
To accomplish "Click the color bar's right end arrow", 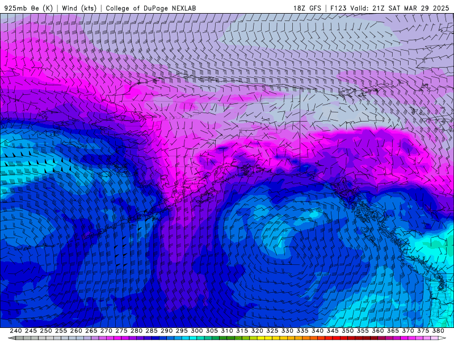I will point(442,338).
